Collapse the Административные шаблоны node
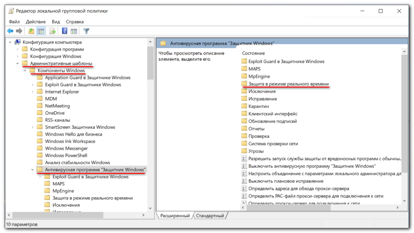This screenshot has width=414, height=233. click(17, 64)
